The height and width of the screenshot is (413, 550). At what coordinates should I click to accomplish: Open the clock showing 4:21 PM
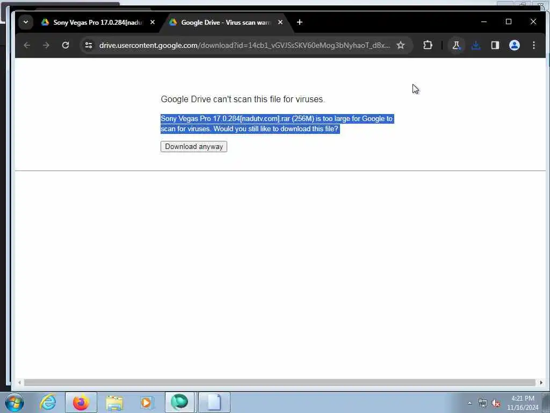523,403
